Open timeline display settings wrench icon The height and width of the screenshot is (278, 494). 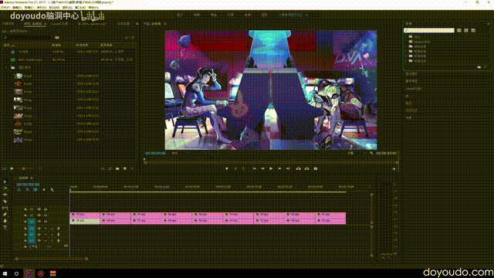(52, 190)
